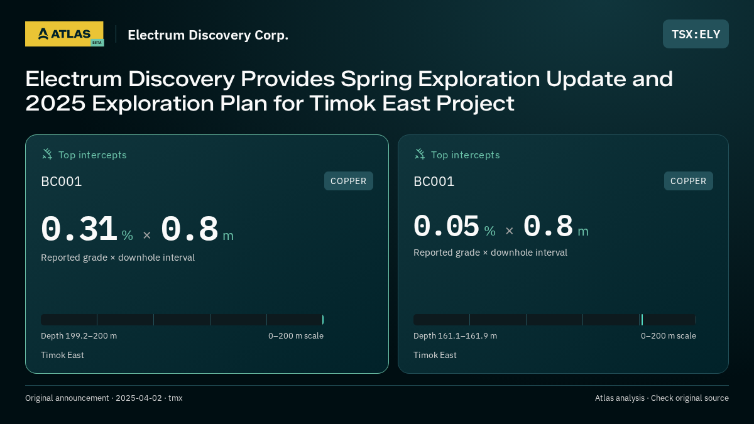754x424 pixels.
Task: Click 'Timok East' in the 0.05% card
Action: [435, 355]
